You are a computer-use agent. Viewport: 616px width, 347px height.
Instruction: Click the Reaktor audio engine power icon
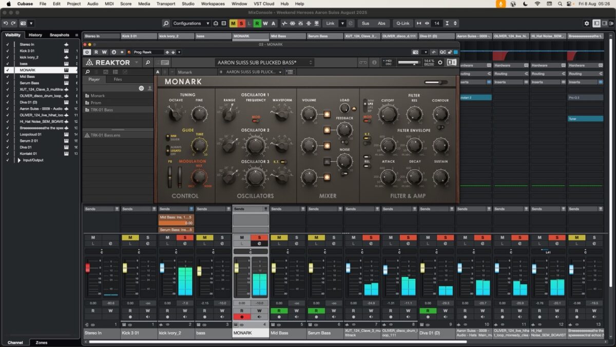[440, 62]
